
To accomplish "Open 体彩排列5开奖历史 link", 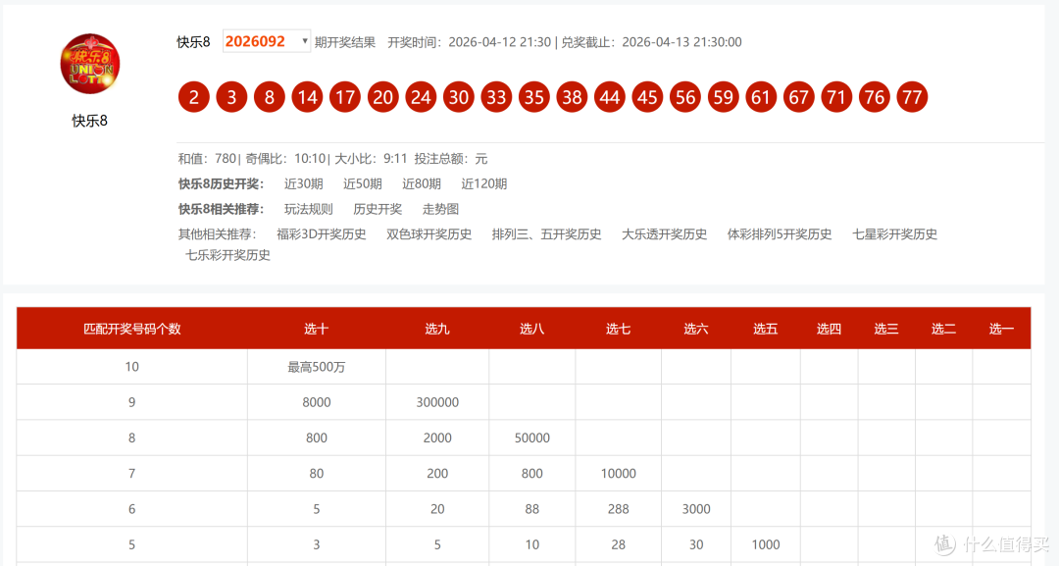I will 780,234.
